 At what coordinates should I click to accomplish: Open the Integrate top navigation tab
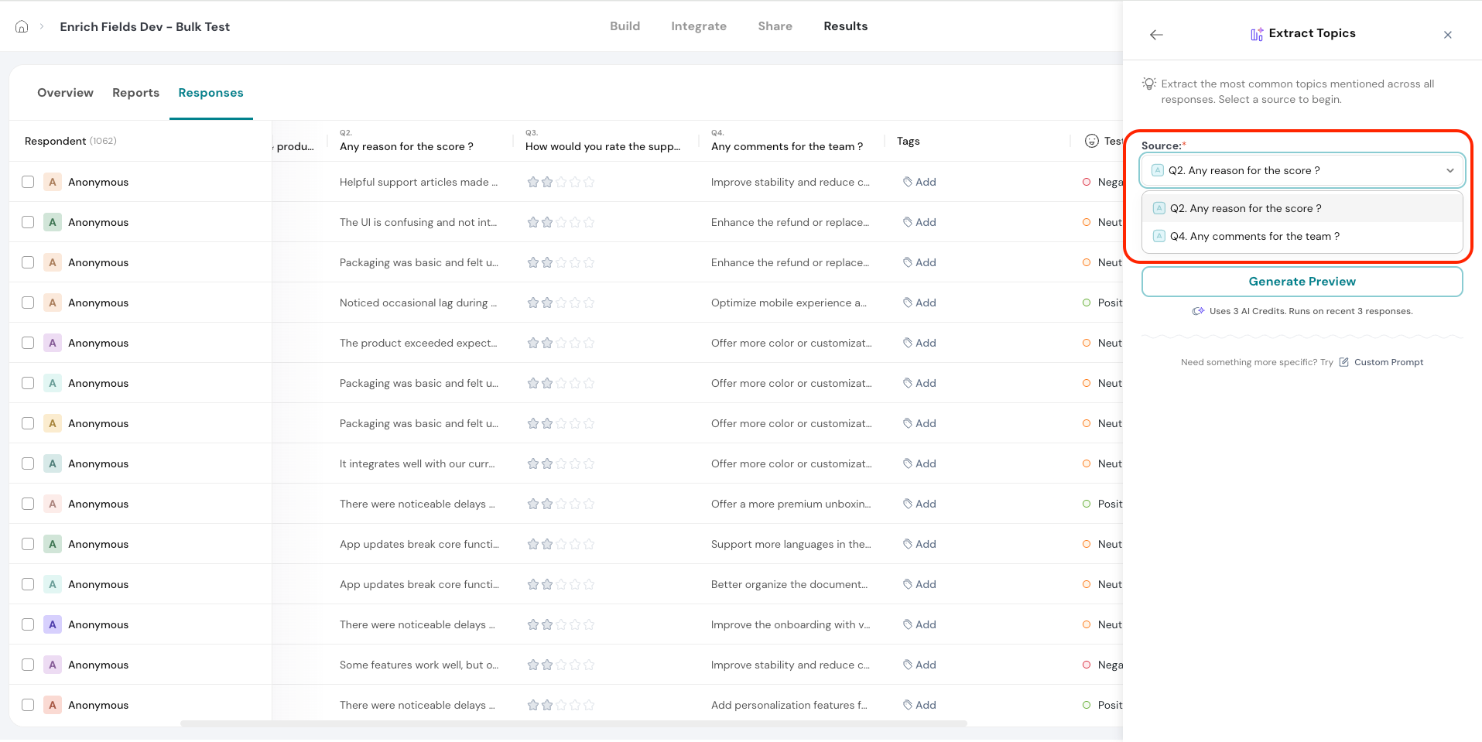(698, 26)
